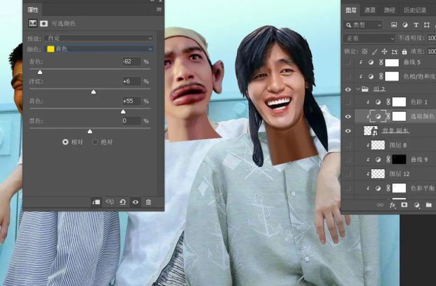Screen dimensions: 436x286
Task: Click view previous state icon
Action: point(110,202)
